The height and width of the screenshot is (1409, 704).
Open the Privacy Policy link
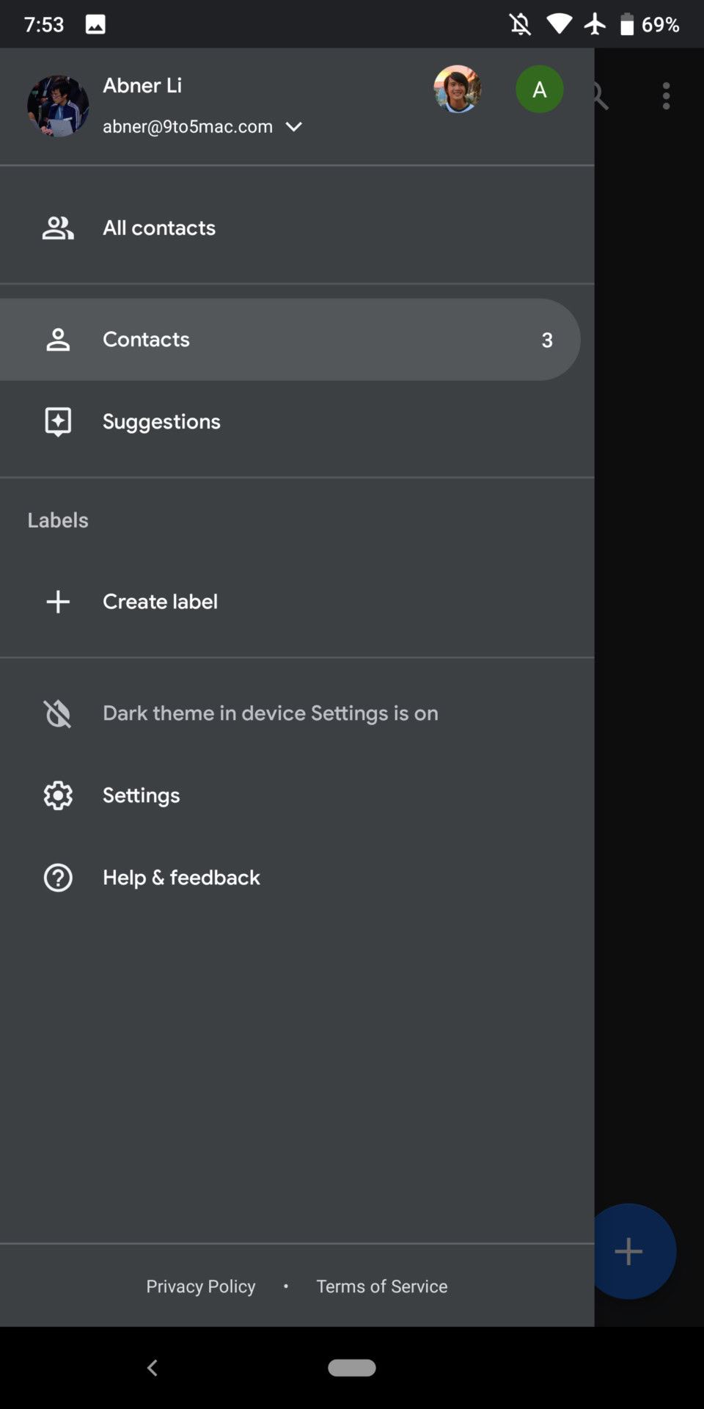tap(201, 1286)
